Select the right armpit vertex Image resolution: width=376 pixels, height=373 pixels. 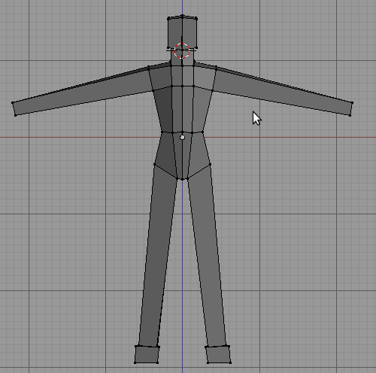tap(213, 90)
